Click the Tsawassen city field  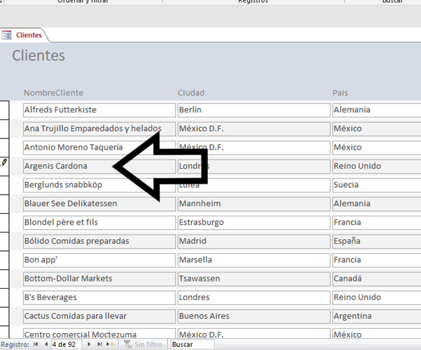coord(254,279)
